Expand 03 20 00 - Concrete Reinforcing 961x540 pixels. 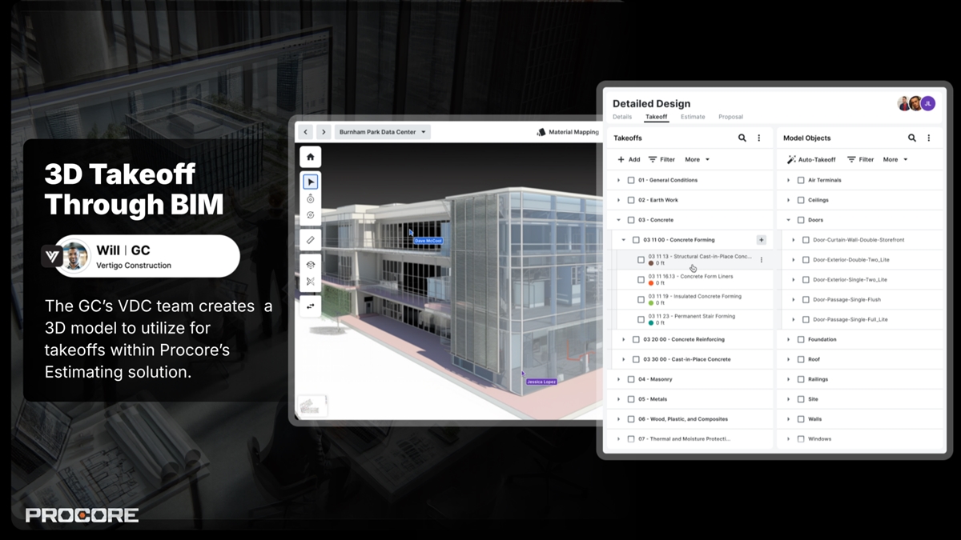(624, 339)
